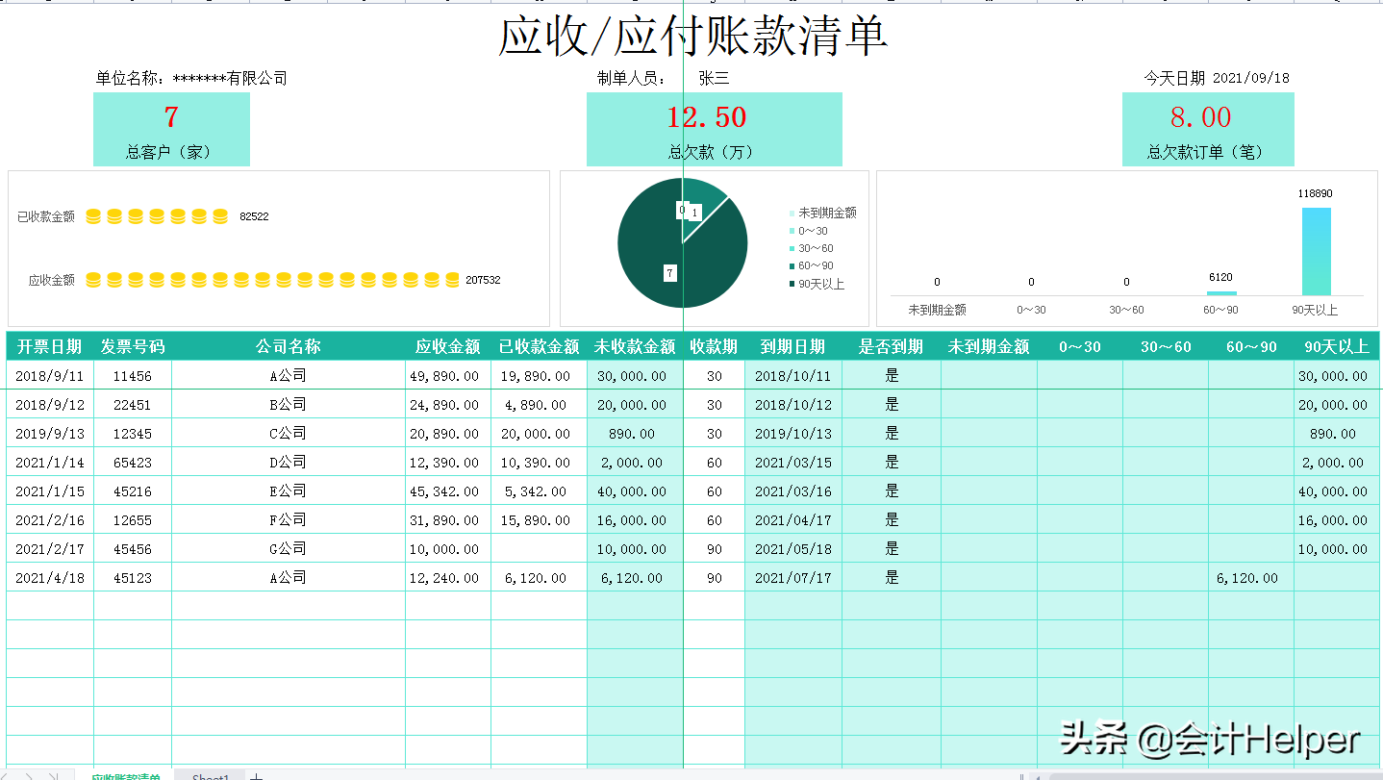Click the pie legend entry 90天以上

click(x=817, y=284)
